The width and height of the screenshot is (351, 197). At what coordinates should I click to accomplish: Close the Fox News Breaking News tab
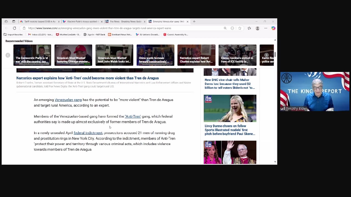tap(145, 22)
